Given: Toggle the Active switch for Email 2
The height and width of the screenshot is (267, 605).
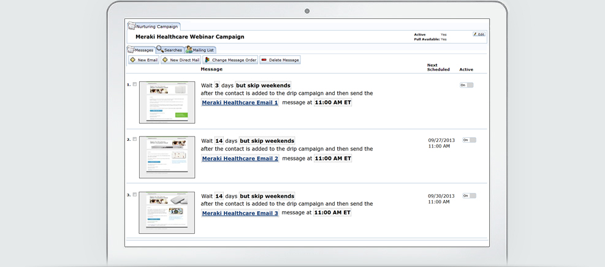Looking at the screenshot, I should [x=469, y=140].
